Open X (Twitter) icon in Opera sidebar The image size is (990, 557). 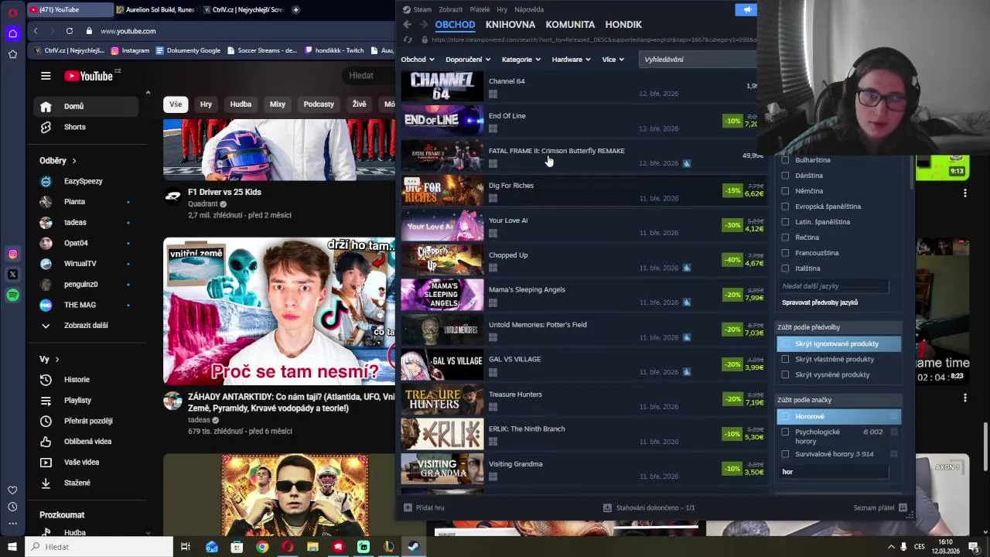pyautogui.click(x=12, y=274)
